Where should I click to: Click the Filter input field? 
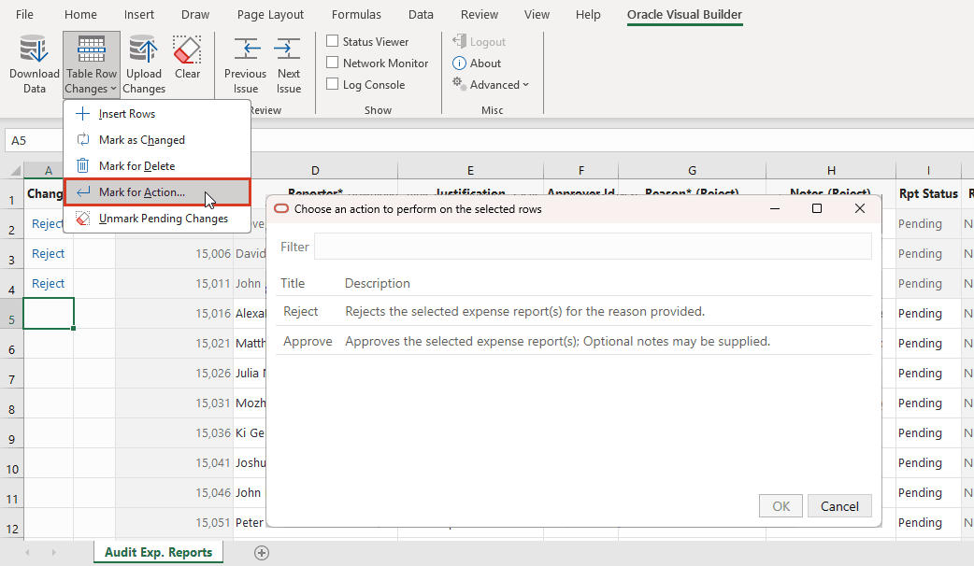[593, 246]
